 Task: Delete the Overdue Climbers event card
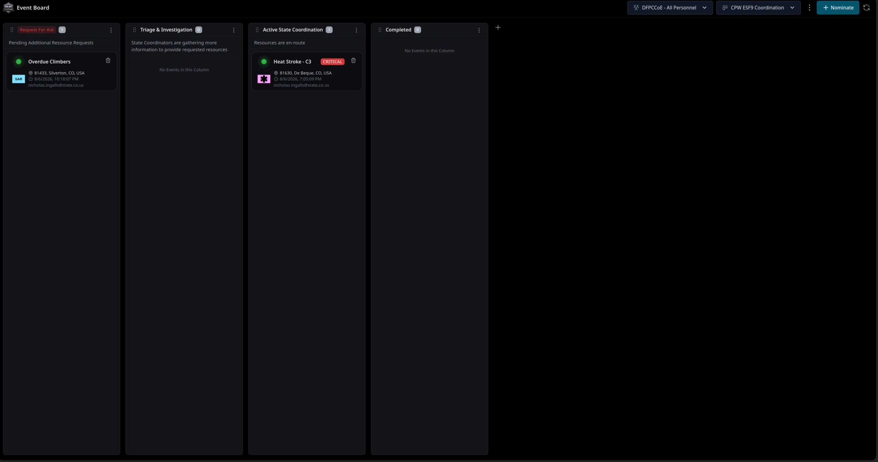click(x=108, y=60)
